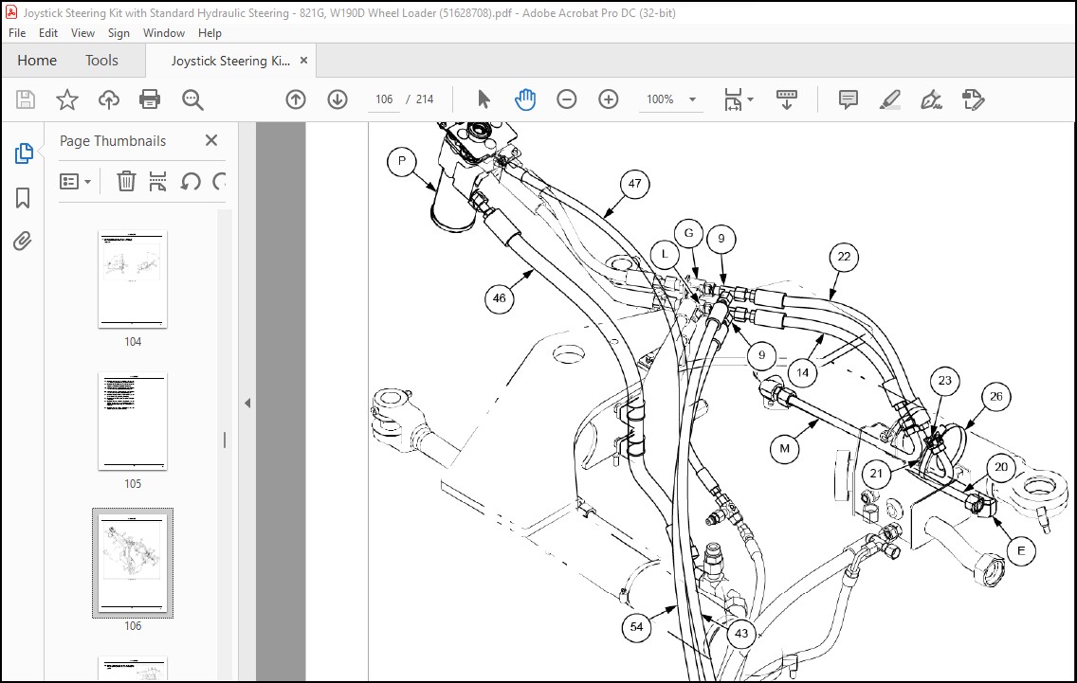This screenshot has height=683, width=1077.
Task: Go to next page arrow
Action: pyautogui.click(x=338, y=99)
